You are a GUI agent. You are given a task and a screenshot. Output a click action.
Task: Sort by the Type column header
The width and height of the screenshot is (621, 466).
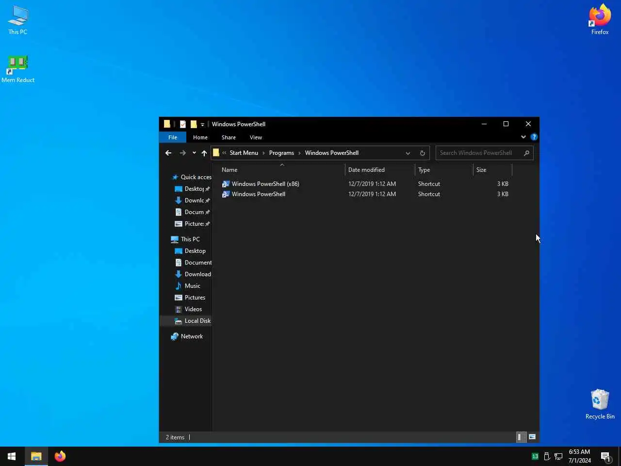[x=444, y=170]
